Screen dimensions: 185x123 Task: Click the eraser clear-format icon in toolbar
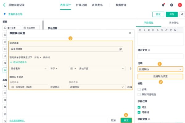[171, 30]
